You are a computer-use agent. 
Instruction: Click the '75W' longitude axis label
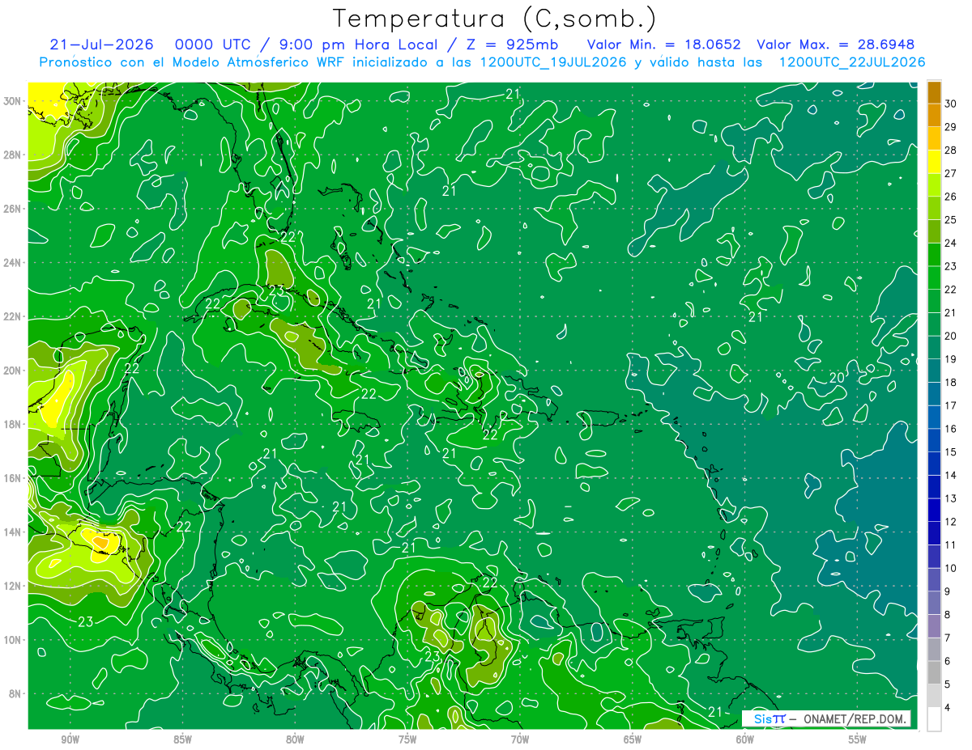[407, 739]
